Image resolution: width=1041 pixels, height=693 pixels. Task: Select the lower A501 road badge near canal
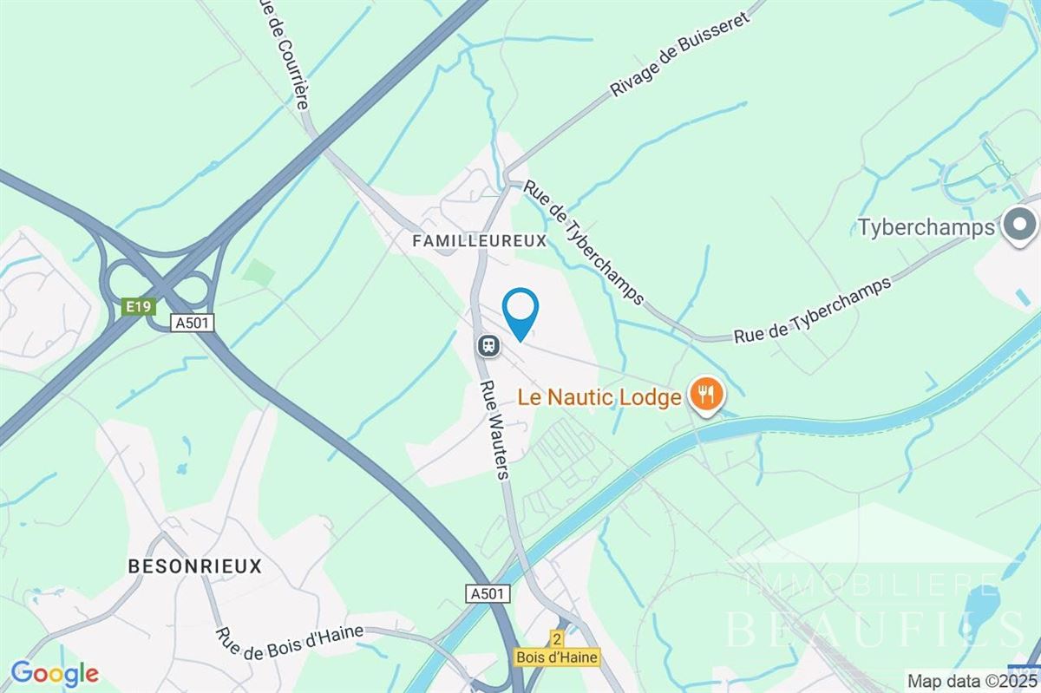488,593
